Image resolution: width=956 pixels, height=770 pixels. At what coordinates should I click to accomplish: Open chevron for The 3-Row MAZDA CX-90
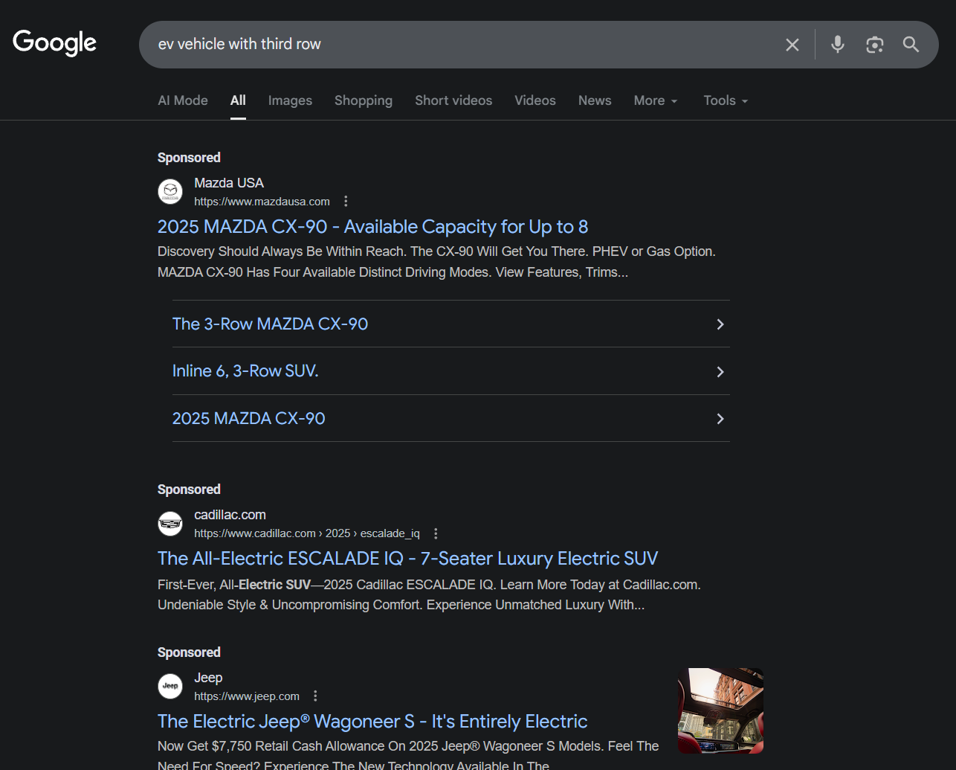[x=720, y=324]
